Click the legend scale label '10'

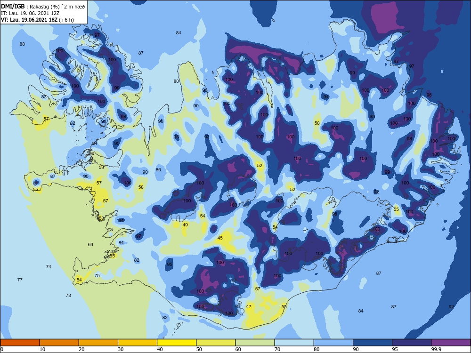[42, 349]
